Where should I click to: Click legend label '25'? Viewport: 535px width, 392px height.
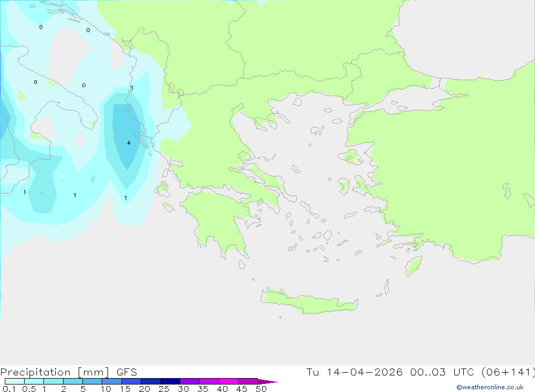coord(164,389)
